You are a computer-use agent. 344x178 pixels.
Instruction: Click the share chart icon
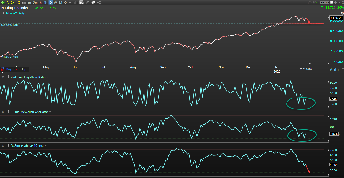coord(99,2)
